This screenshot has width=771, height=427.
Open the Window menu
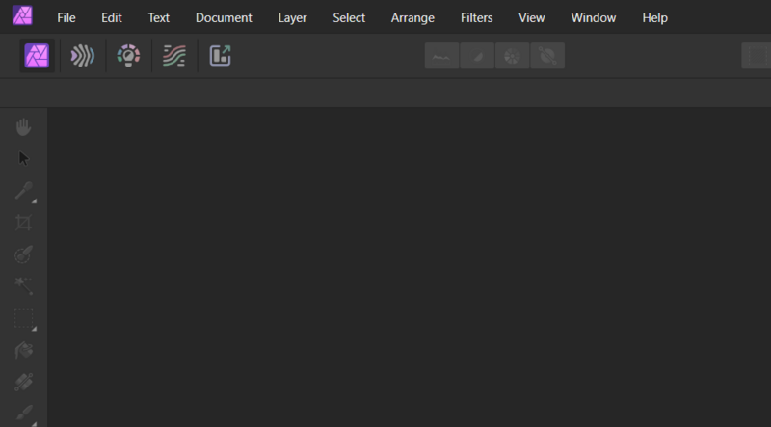tap(594, 17)
